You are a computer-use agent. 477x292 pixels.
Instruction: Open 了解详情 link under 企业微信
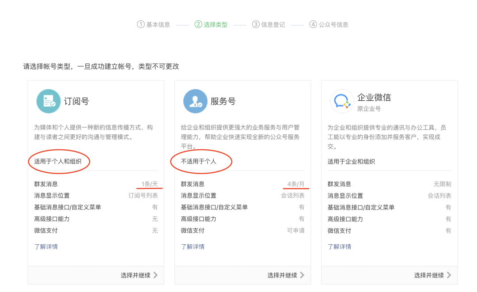coord(339,246)
